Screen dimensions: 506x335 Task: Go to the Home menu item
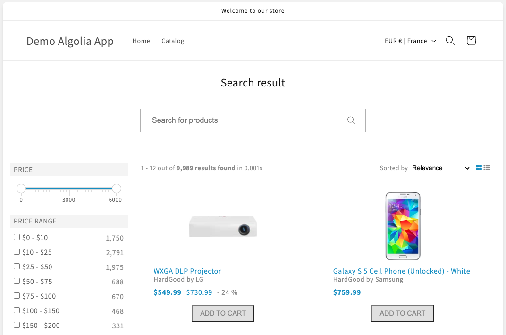(x=141, y=41)
